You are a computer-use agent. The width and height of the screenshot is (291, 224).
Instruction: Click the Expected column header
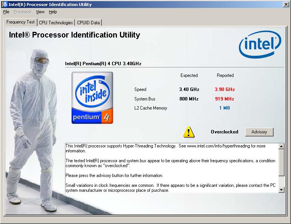[189, 75]
